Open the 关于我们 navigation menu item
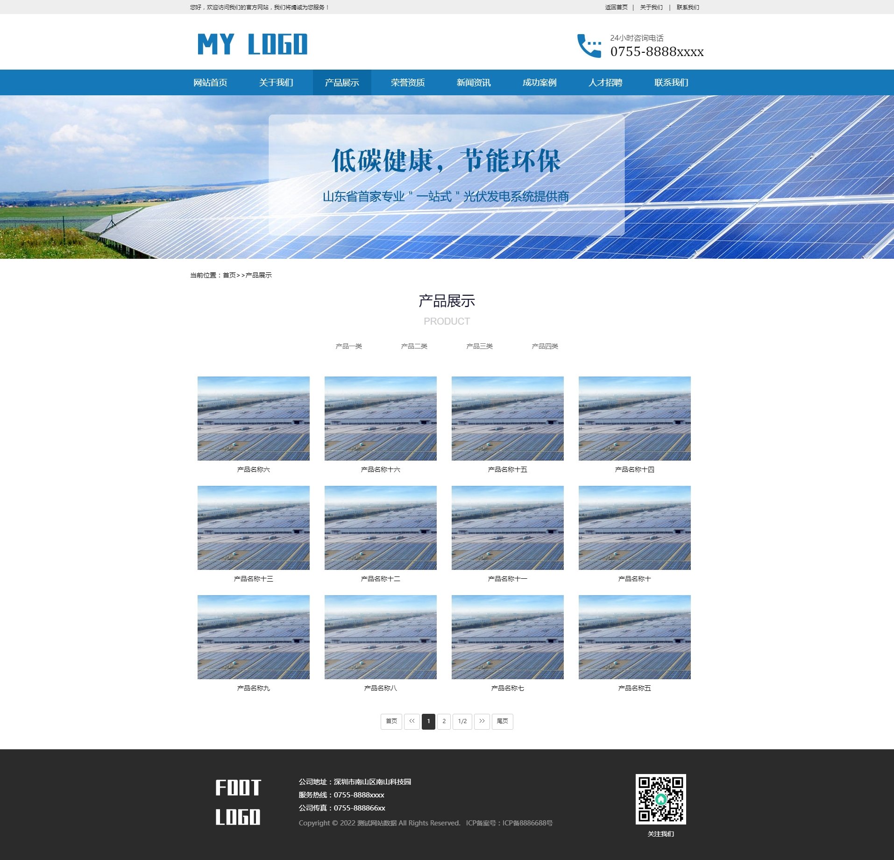The width and height of the screenshot is (894, 860). [276, 83]
